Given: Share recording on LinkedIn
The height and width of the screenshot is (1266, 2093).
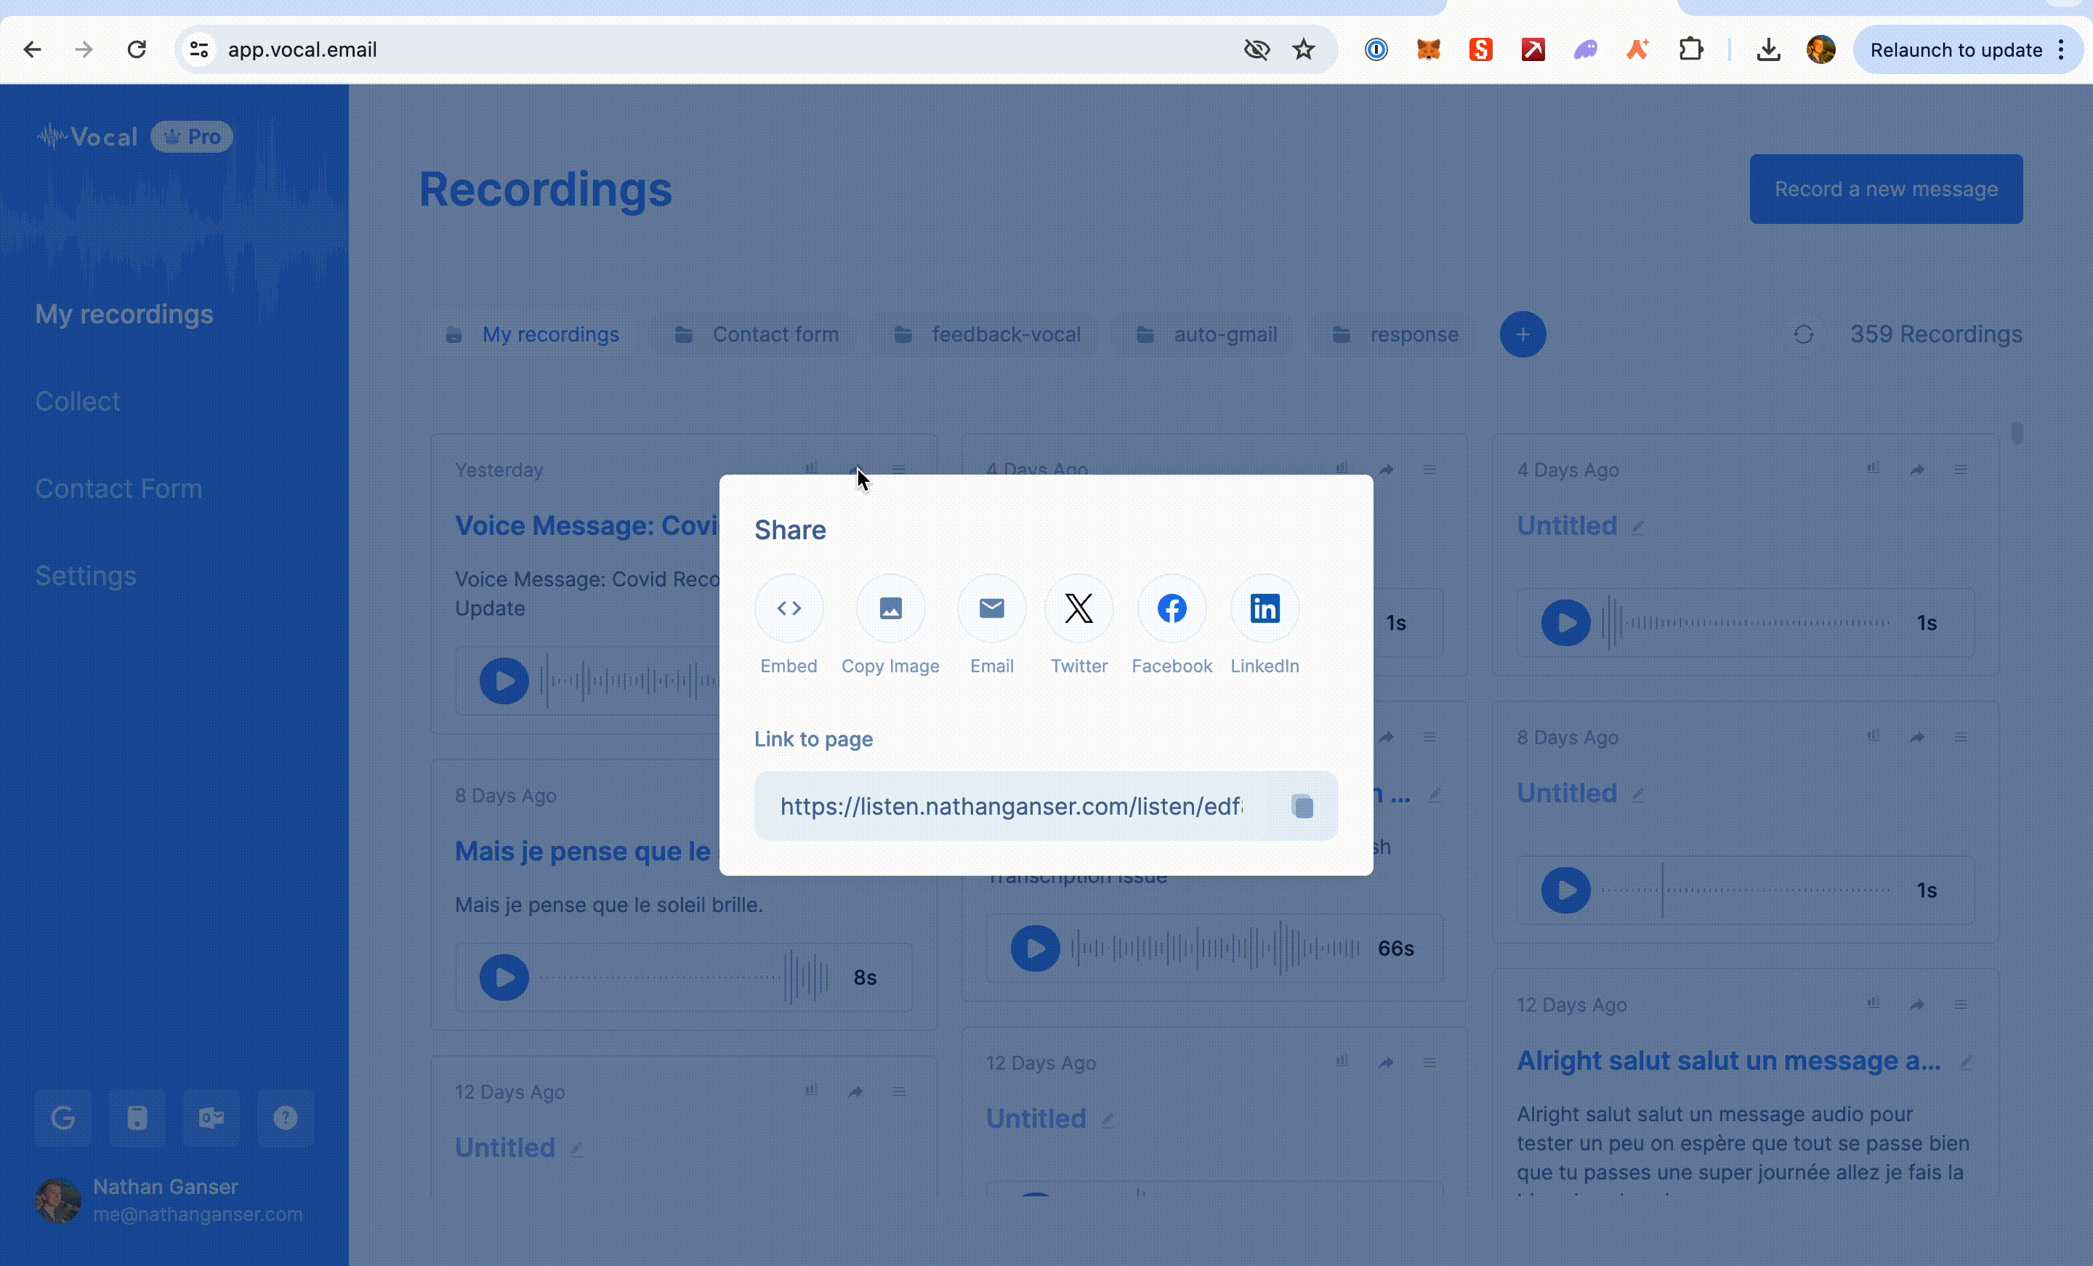Looking at the screenshot, I should pos(1265,608).
